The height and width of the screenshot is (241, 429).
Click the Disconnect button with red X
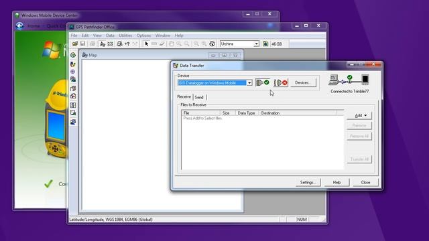[281, 82]
